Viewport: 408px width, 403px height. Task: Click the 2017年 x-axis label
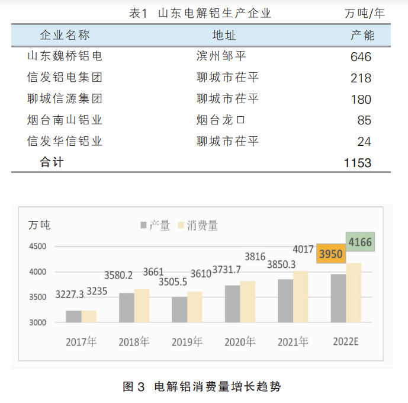click(x=81, y=341)
